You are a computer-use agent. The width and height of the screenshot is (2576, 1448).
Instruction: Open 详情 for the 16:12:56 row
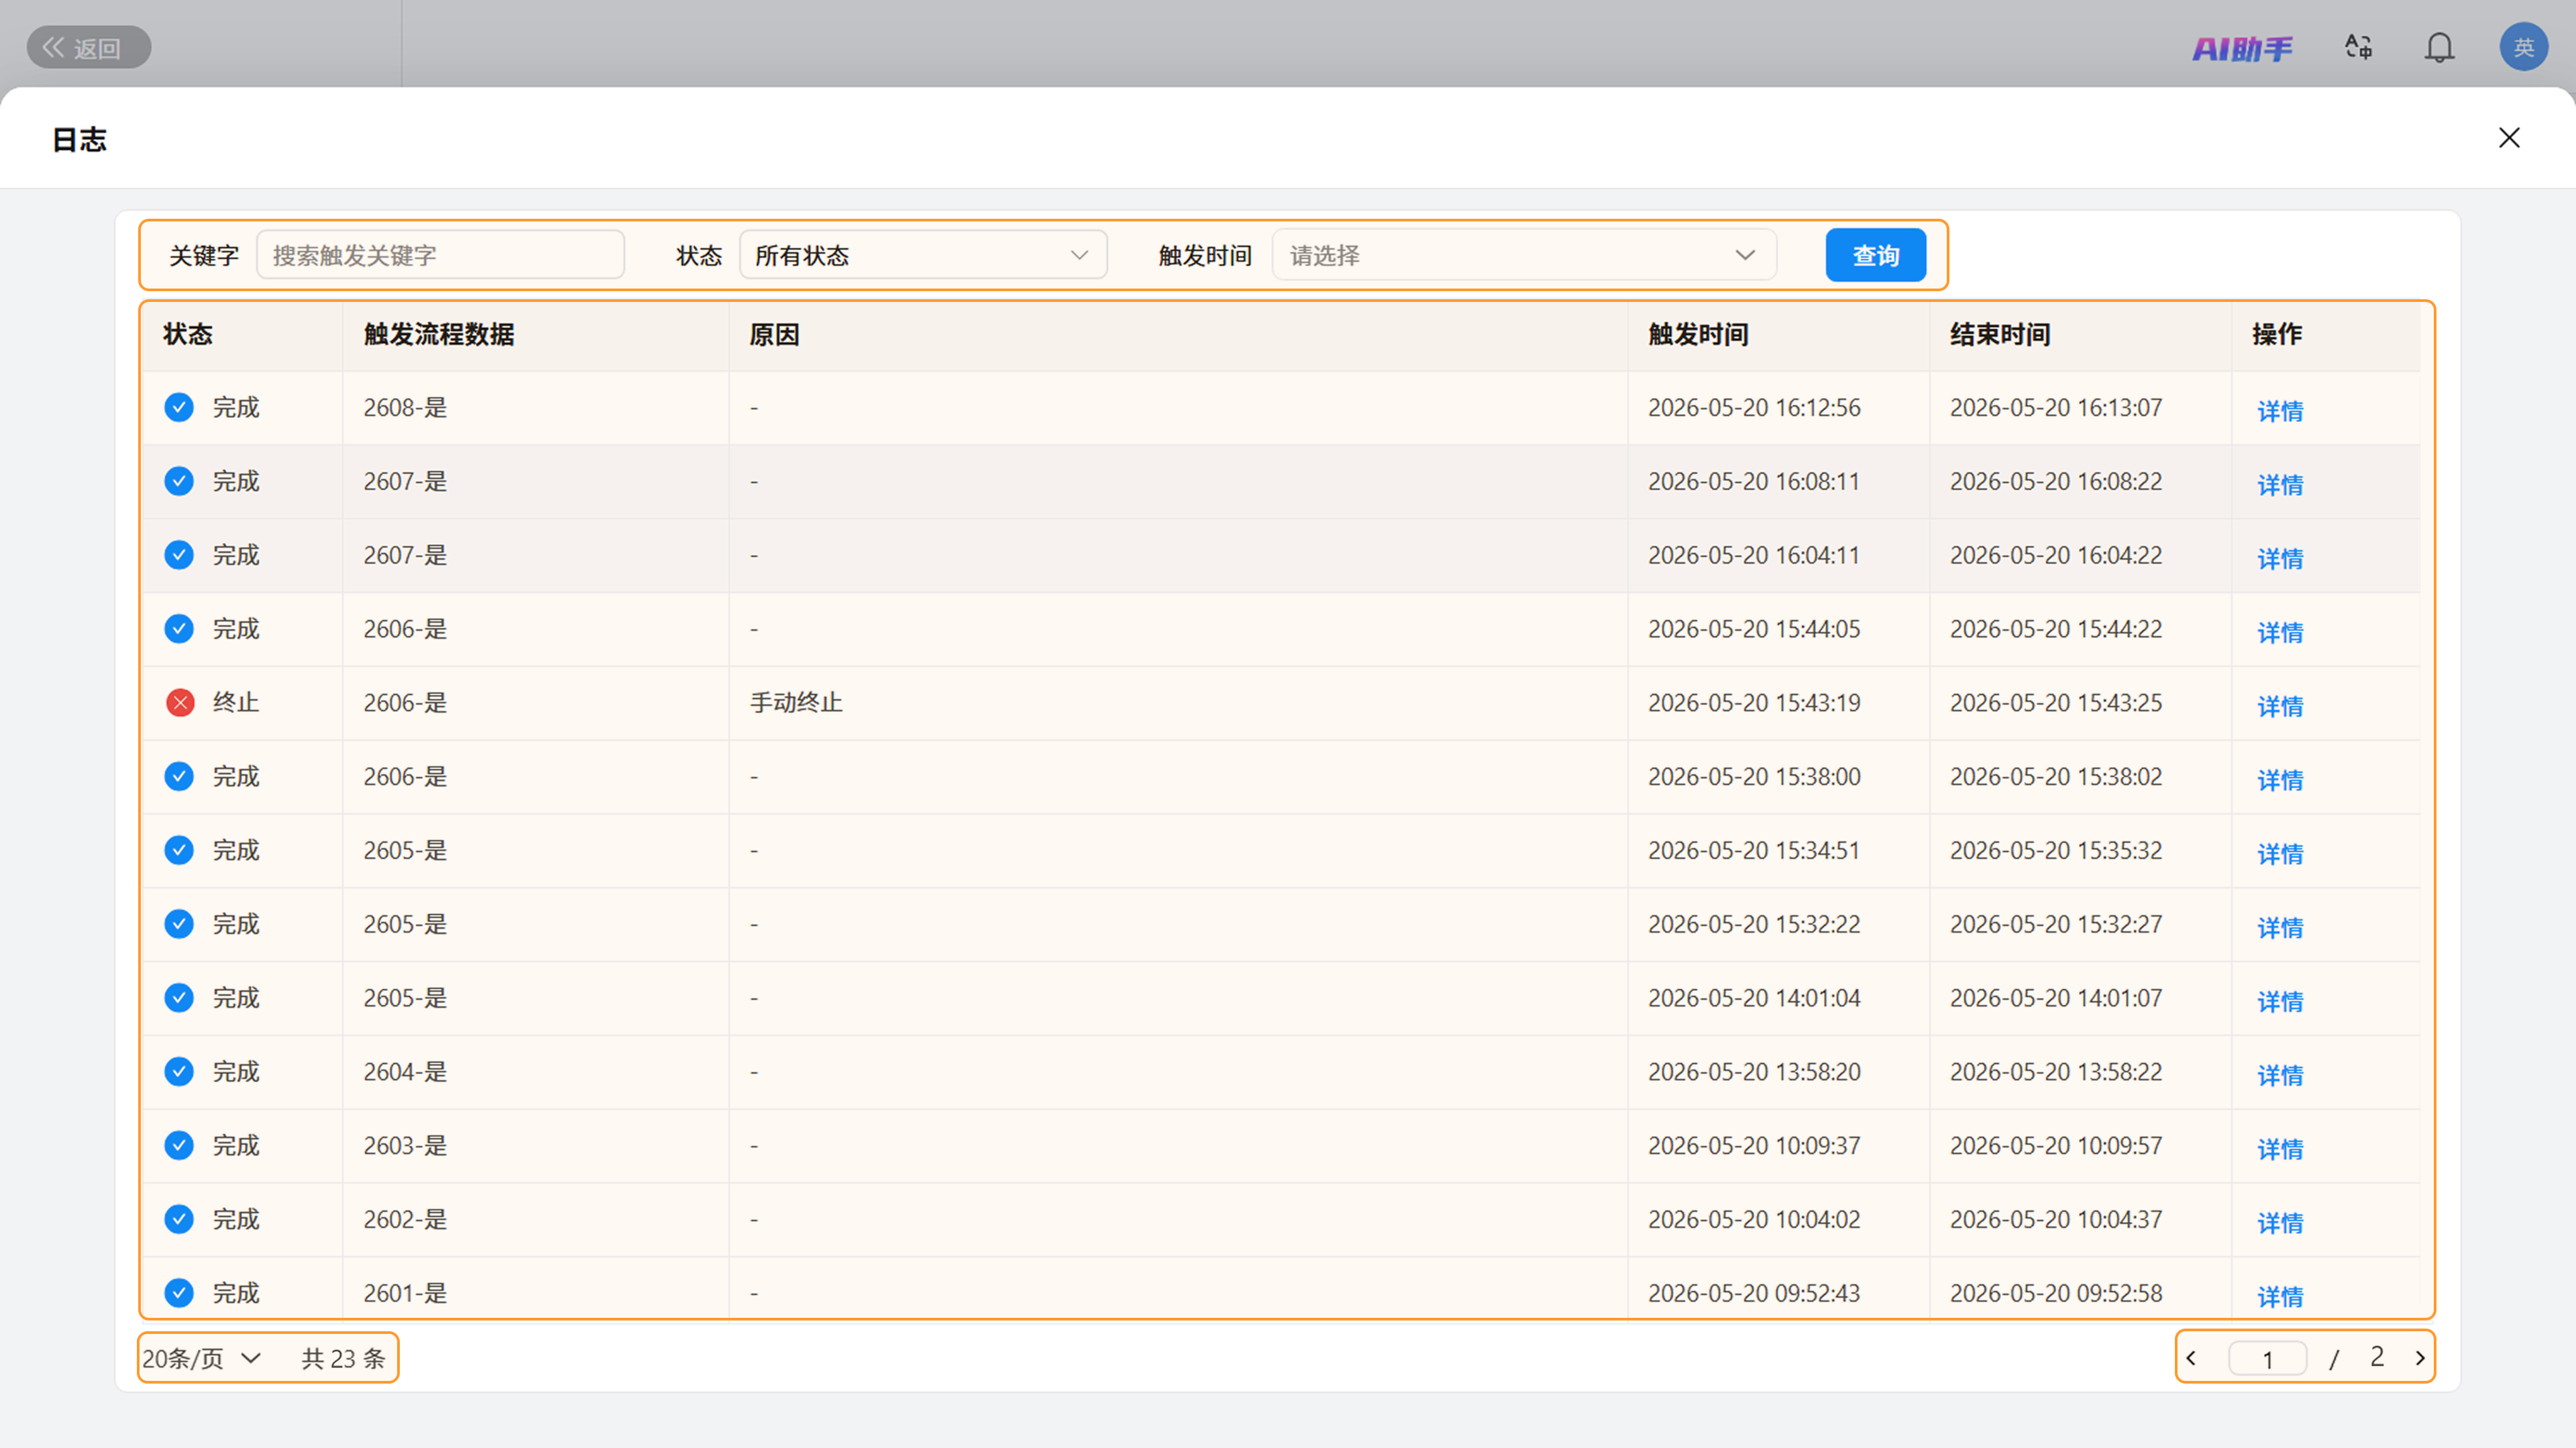click(2280, 410)
